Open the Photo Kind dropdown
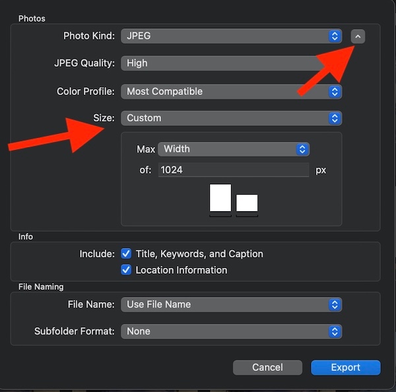 [x=224, y=36]
